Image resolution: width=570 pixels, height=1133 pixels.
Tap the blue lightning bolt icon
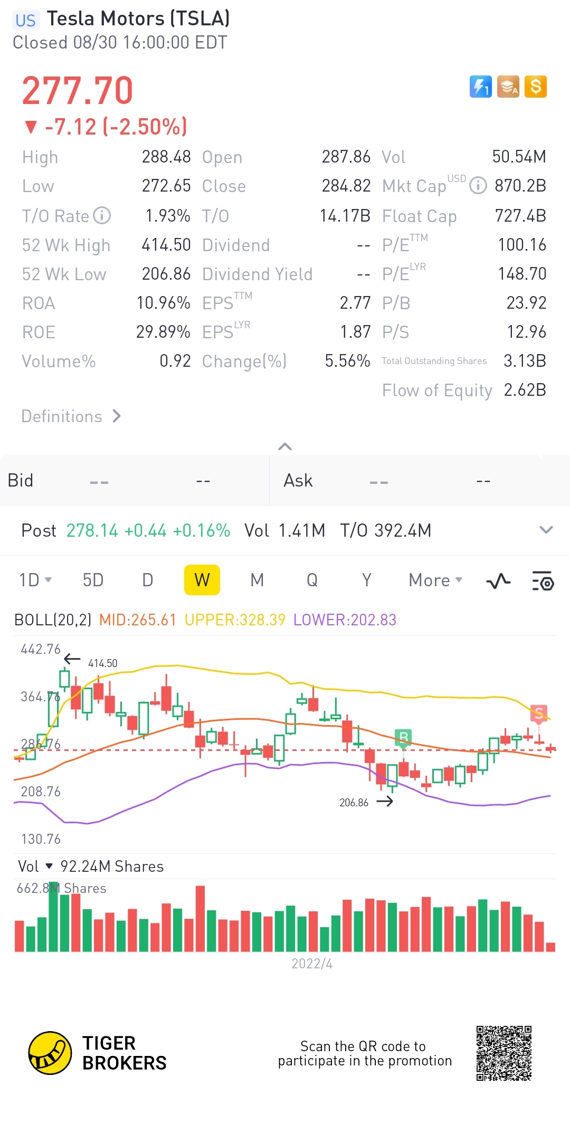480,87
